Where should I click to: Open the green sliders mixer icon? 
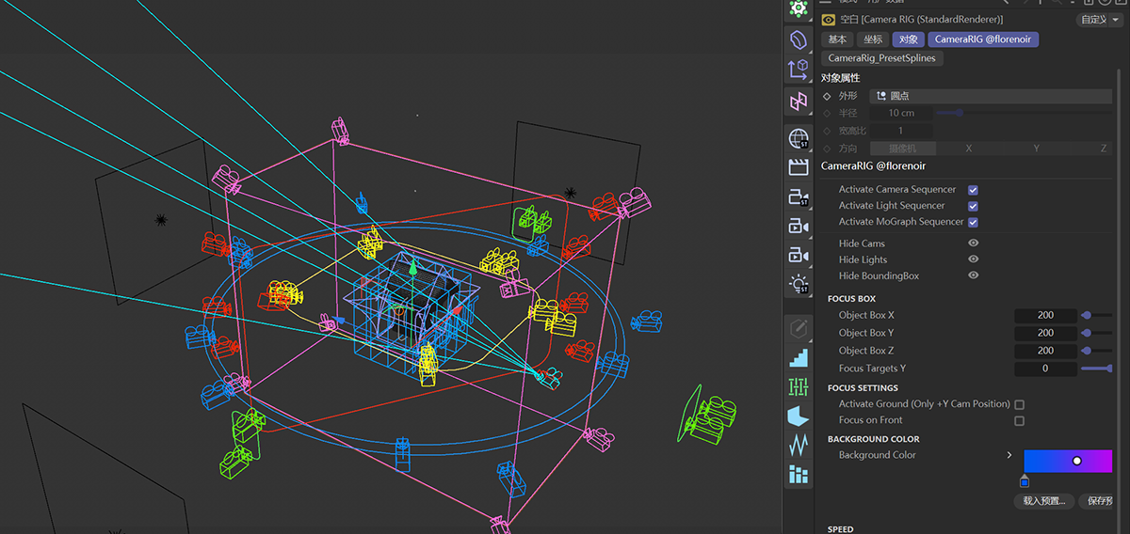(799, 386)
